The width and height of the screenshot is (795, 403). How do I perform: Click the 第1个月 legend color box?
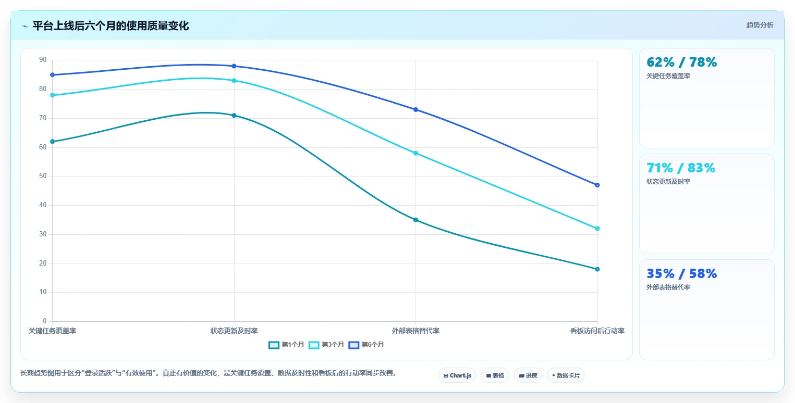(x=274, y=345)
